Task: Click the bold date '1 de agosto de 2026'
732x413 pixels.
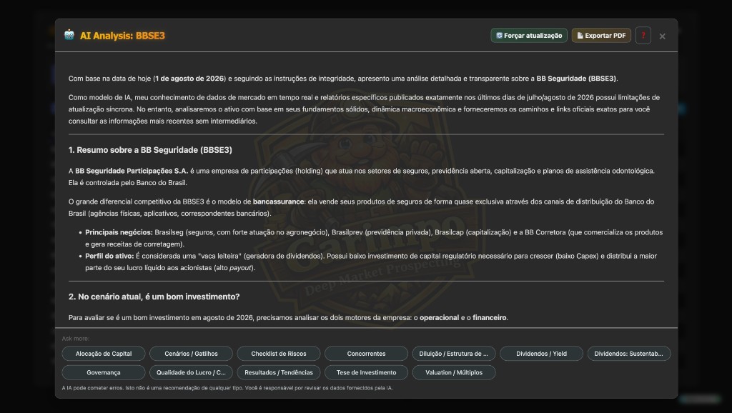Action: (x=189, y=79)
